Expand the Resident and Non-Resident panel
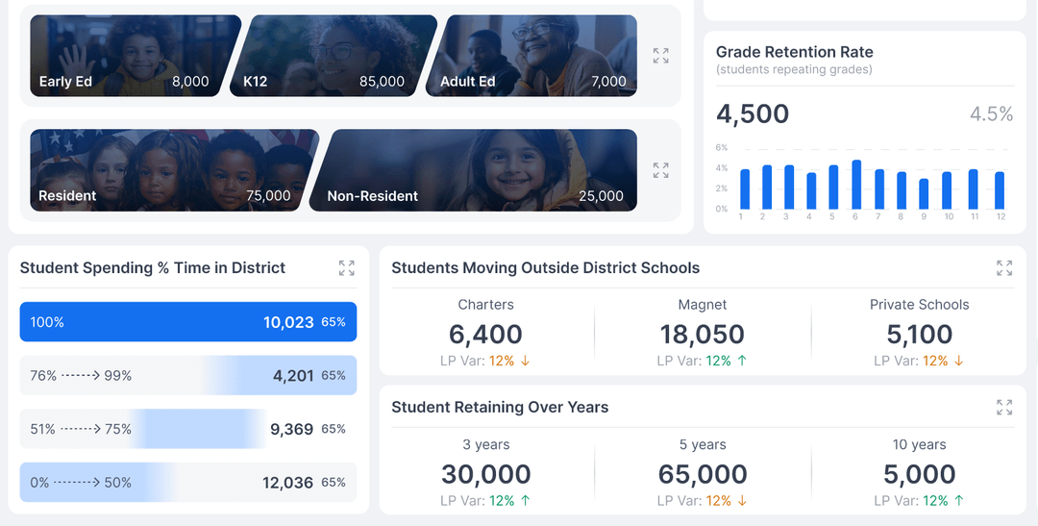The height and width of the screenshot is (526, 1038). (660, 170)
